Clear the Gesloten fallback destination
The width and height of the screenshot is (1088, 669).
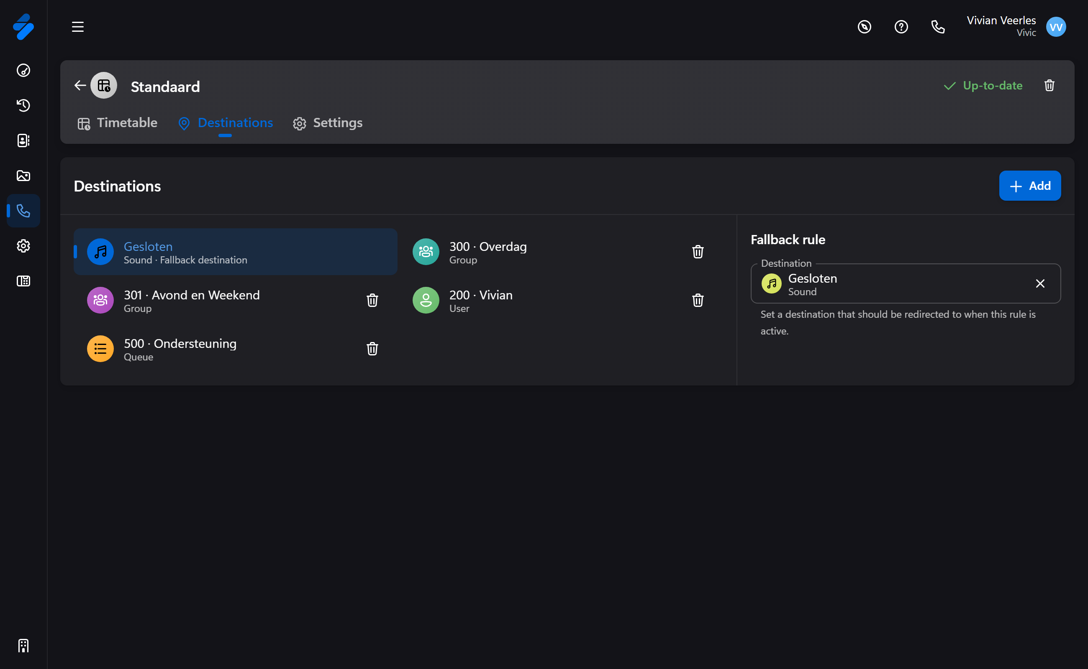pos(1040,283)
